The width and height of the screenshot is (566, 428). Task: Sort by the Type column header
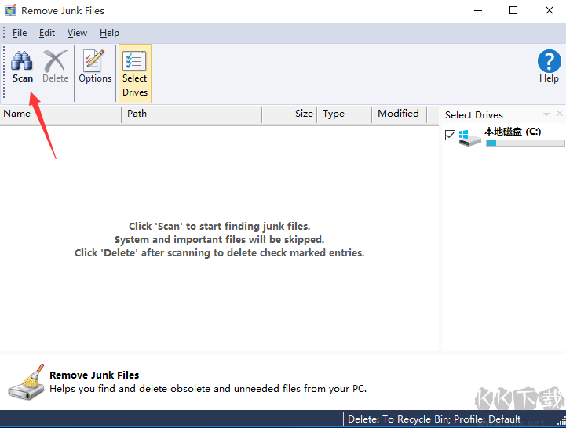click(345, 114)
